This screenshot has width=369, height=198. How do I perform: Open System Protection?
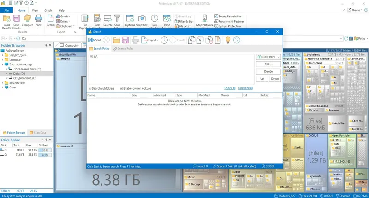(x=227, y=26)
